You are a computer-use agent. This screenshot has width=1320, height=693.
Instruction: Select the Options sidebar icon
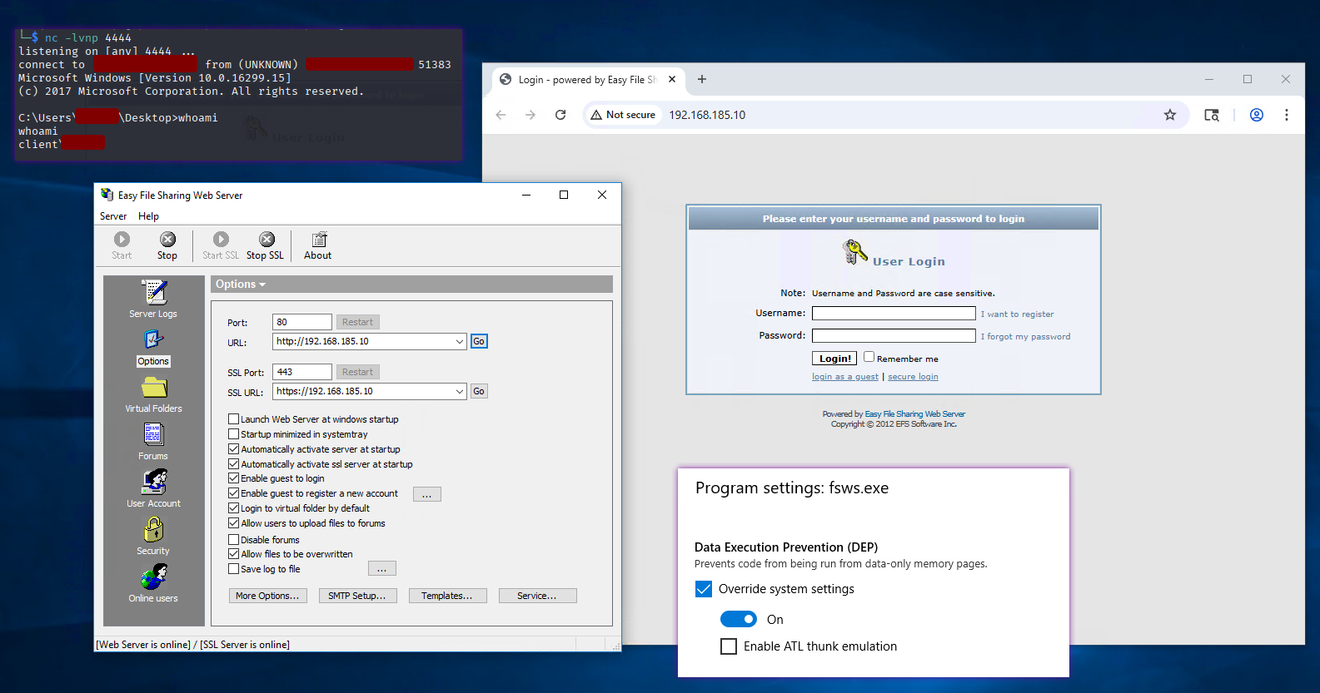tap(153, 348)
